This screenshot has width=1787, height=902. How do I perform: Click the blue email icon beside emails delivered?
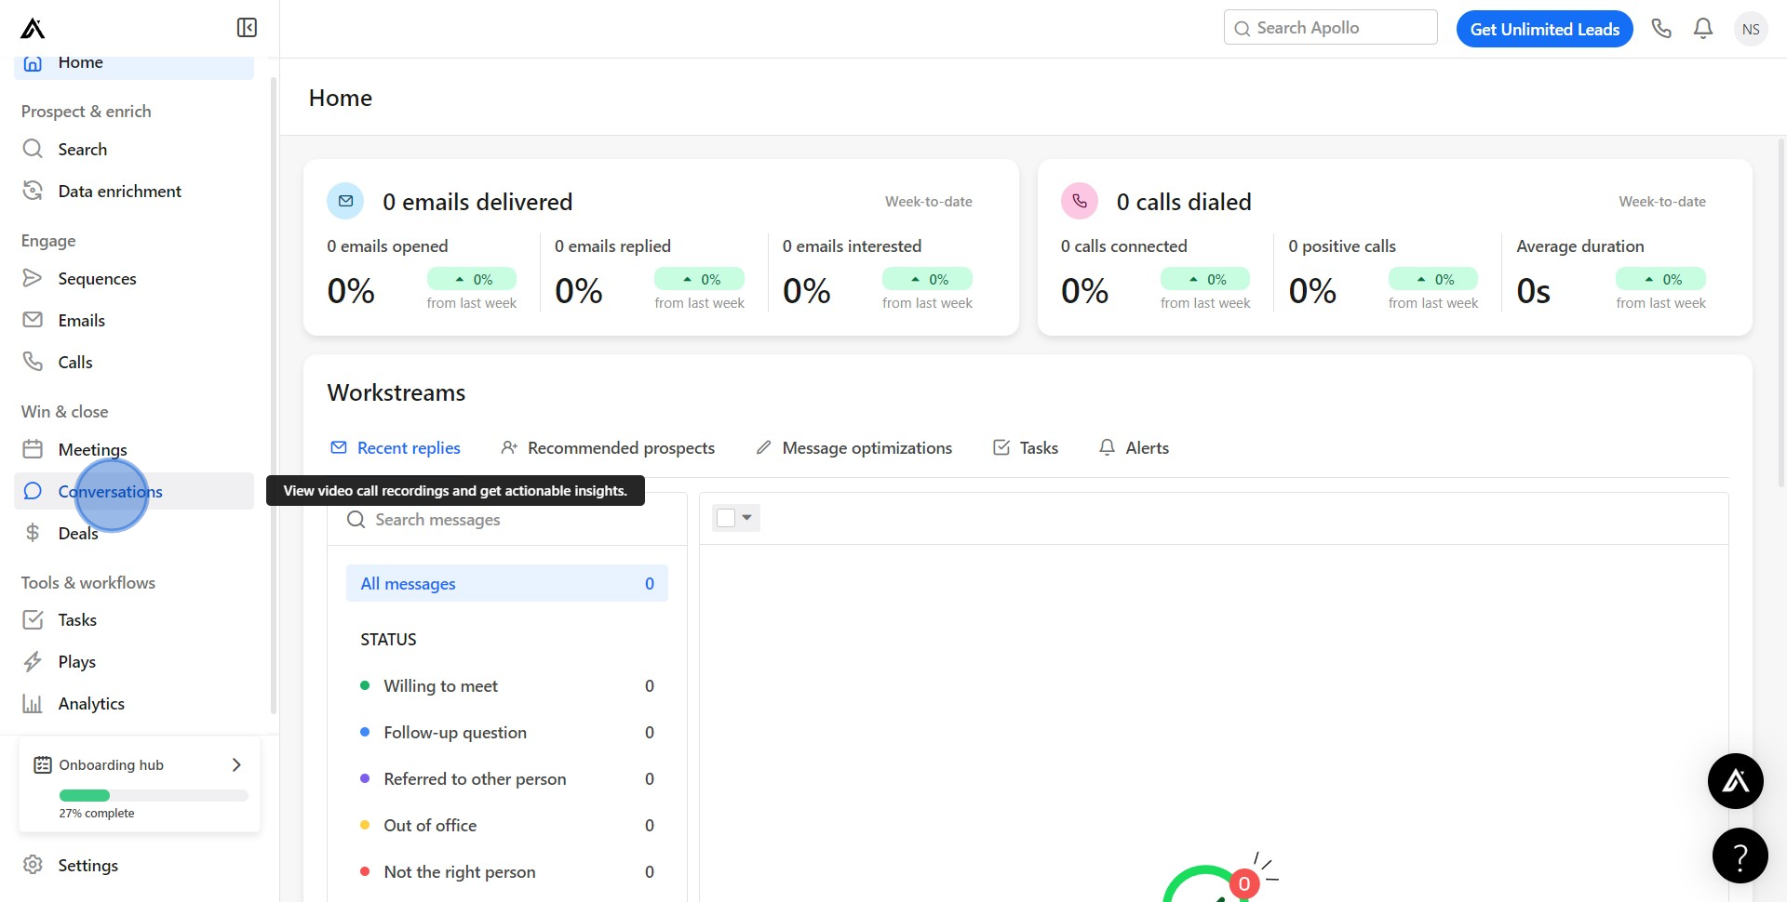click(345, 201)
